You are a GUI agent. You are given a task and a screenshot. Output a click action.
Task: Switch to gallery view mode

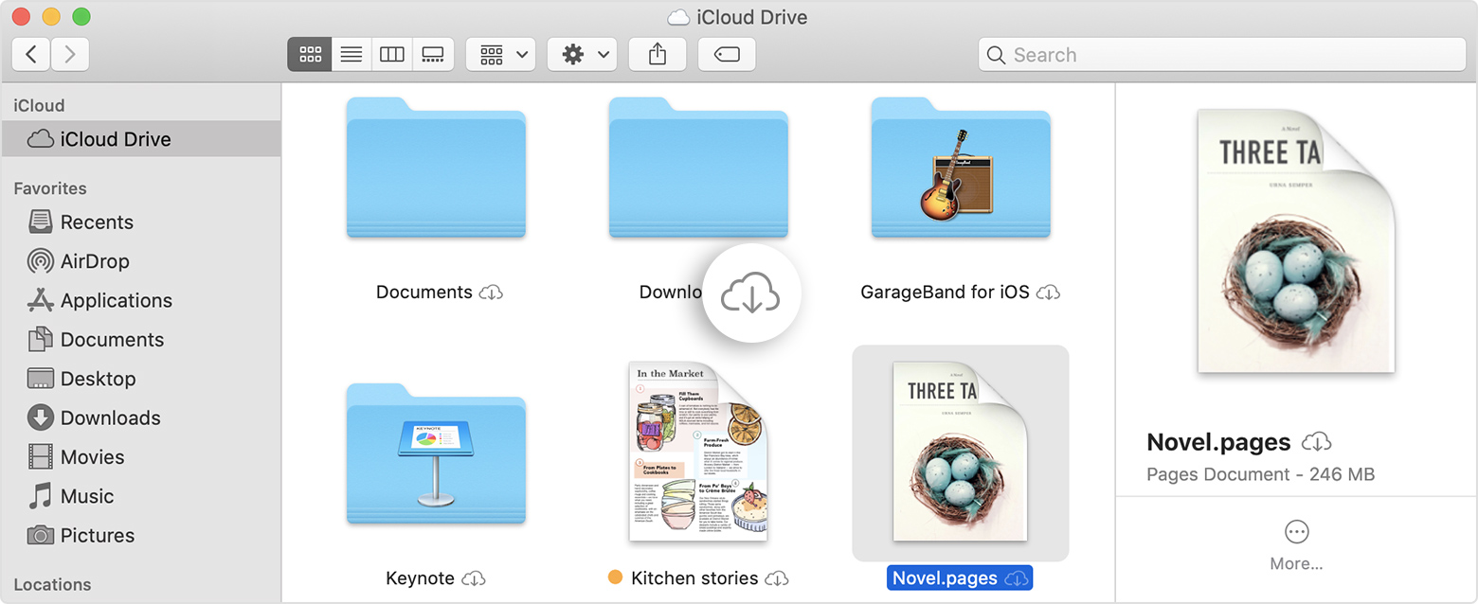point(433,55)
